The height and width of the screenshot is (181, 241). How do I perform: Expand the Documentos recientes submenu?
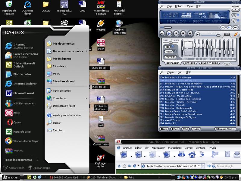[x=68, y=51]
